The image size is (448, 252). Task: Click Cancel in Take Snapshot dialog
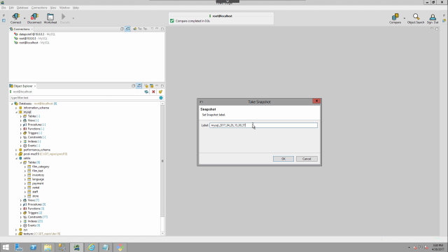pos(307,159)
